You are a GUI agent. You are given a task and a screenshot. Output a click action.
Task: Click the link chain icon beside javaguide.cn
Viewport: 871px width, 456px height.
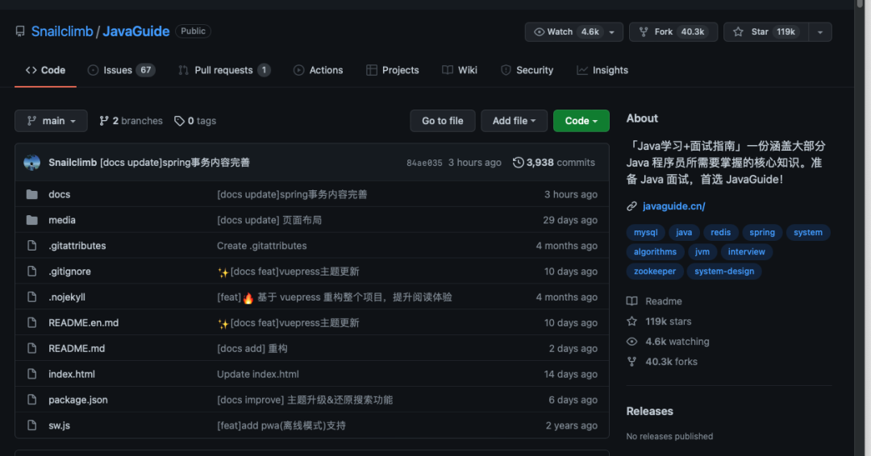coord(631,206)
